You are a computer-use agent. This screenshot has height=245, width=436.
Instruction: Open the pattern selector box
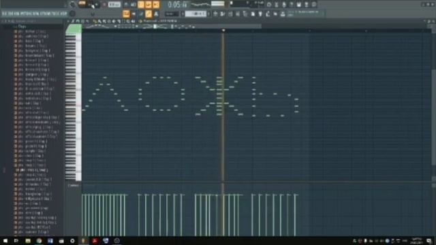(196, 14)
